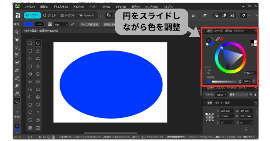Select the Pencil tool
This screenshot has width=270, height=141.
coord(17,78)
